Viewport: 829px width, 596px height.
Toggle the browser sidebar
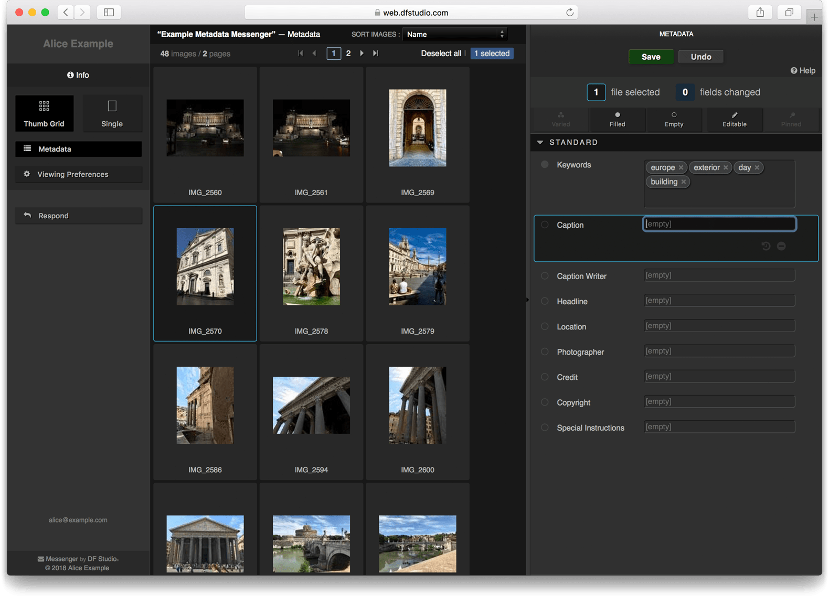click(x=109, y=12)
